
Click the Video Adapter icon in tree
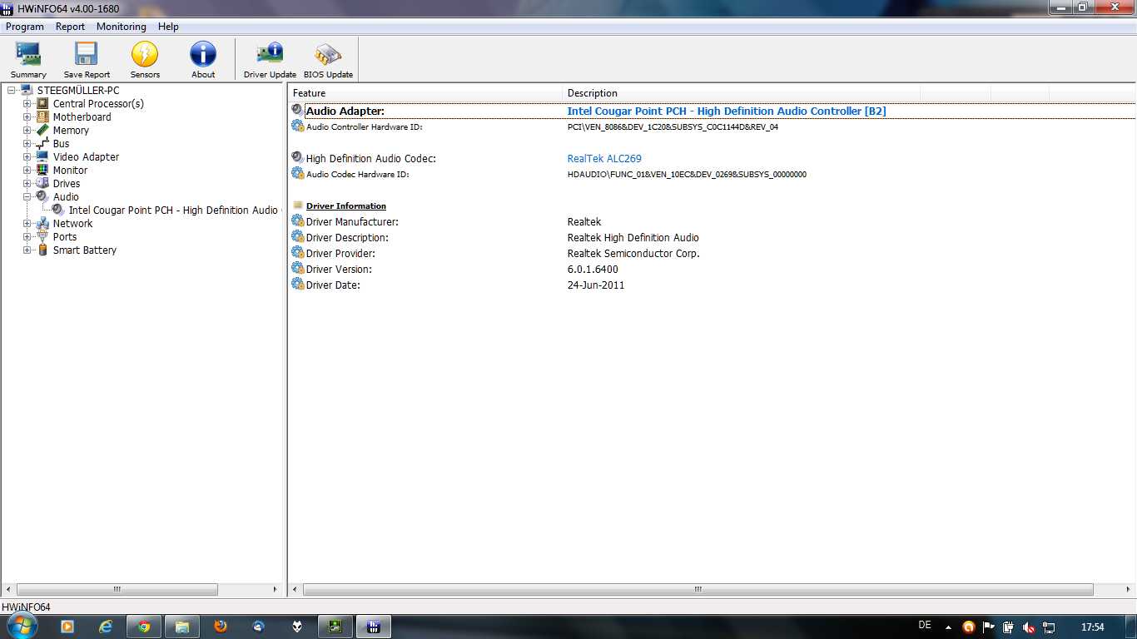[42, 156]
